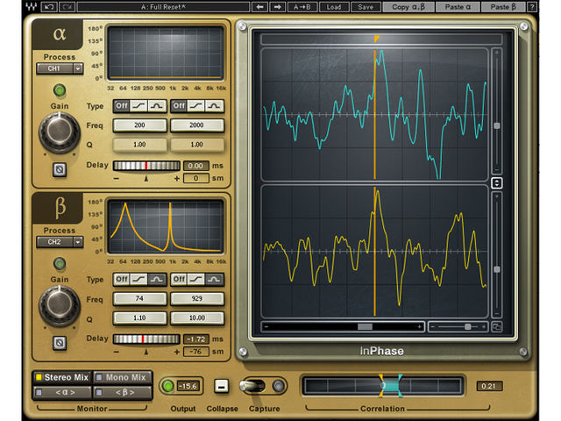Click beta Delay minus sign

[x=116, y=352]
